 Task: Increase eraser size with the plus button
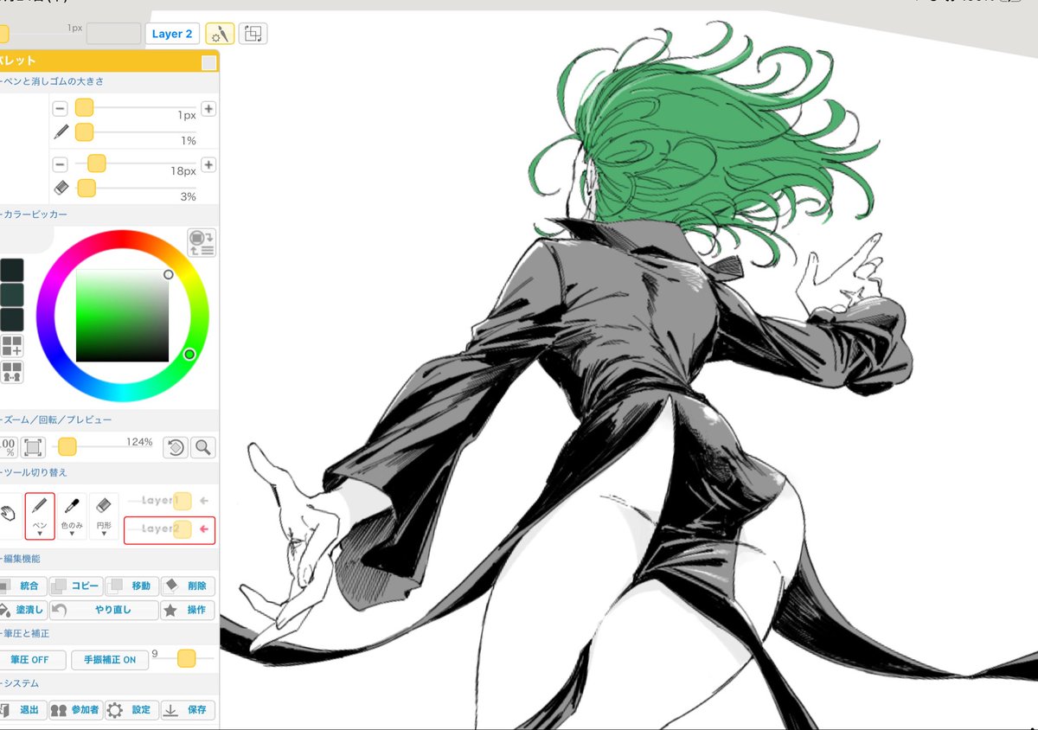[x=208, y=164]
